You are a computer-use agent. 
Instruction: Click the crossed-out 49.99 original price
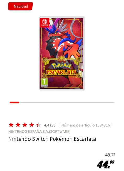click(110, 155)
